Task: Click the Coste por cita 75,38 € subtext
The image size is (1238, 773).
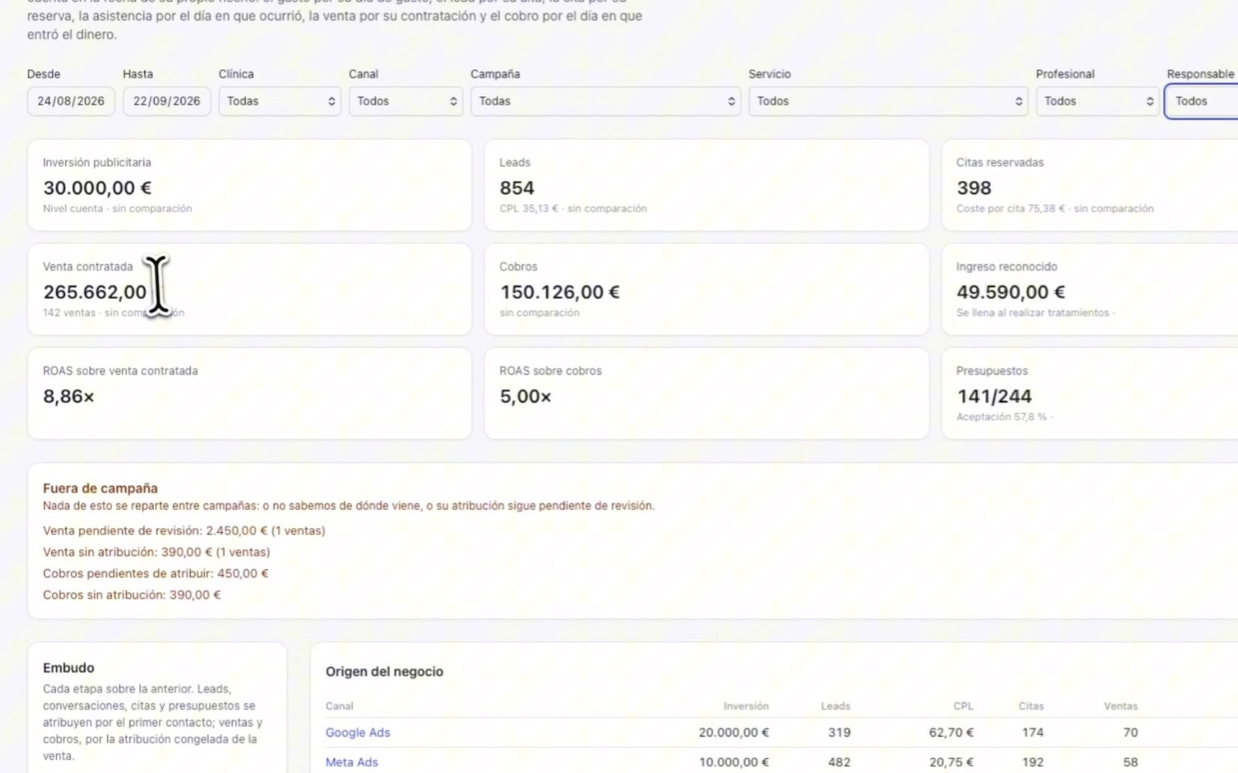Action: 1011,209
